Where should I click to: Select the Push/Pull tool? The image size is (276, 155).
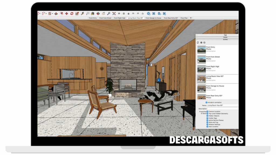click(56, 13)
